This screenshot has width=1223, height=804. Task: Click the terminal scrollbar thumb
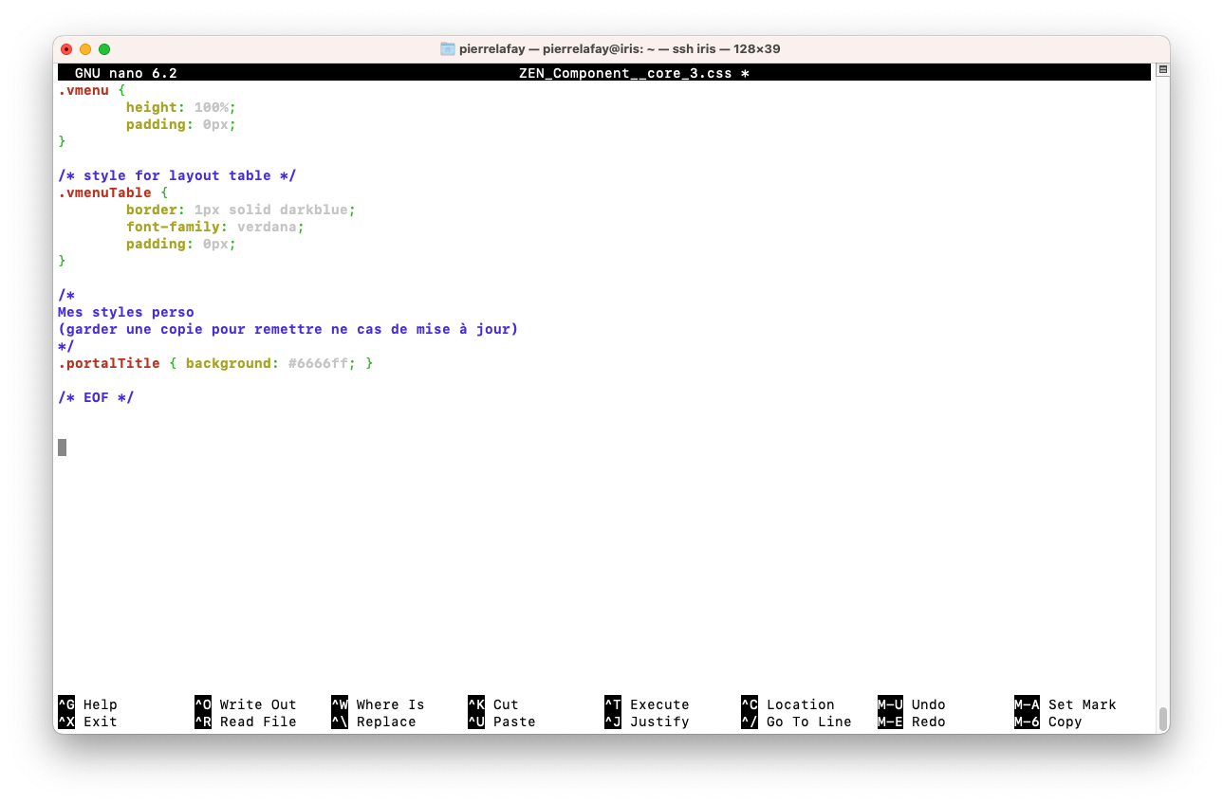point(1162,718)
